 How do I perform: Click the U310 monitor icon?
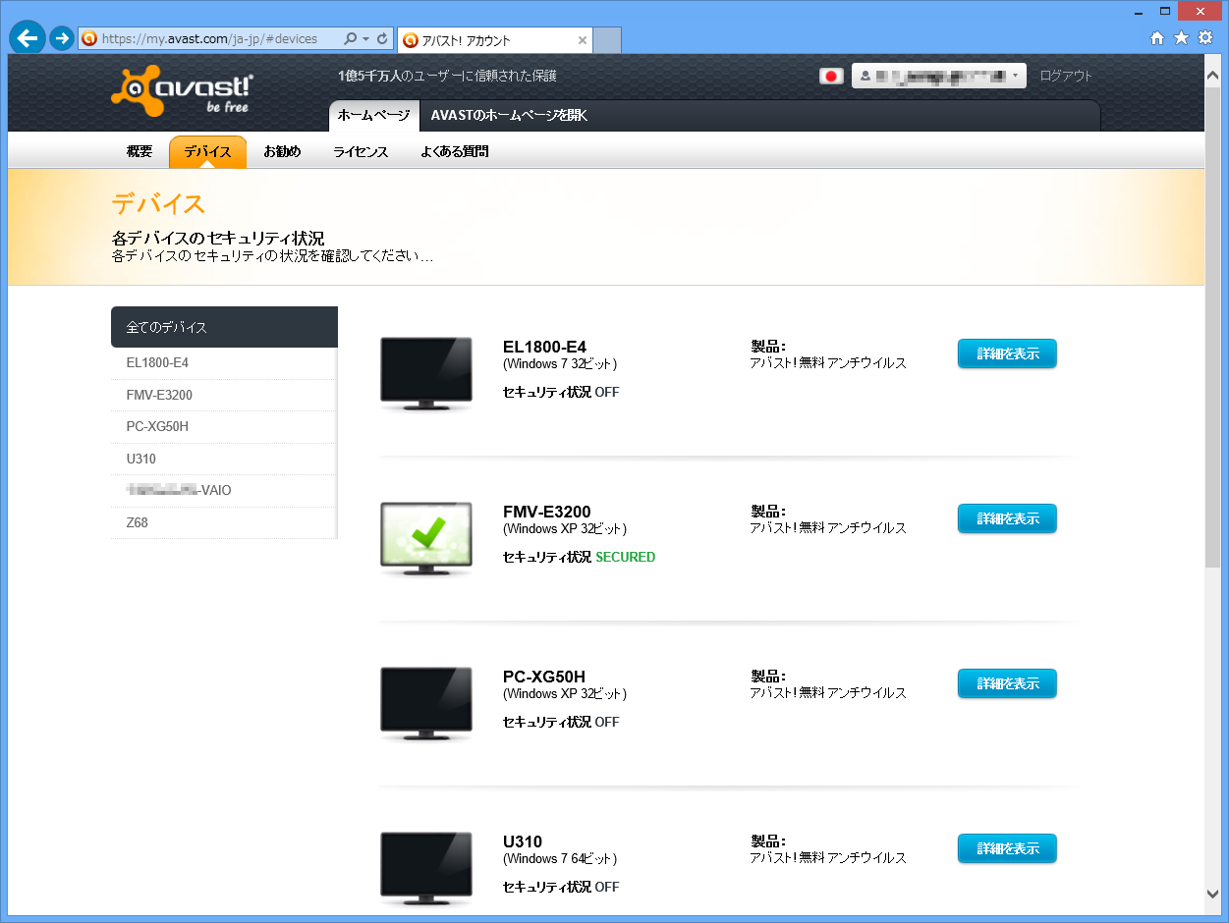[426, 868]
